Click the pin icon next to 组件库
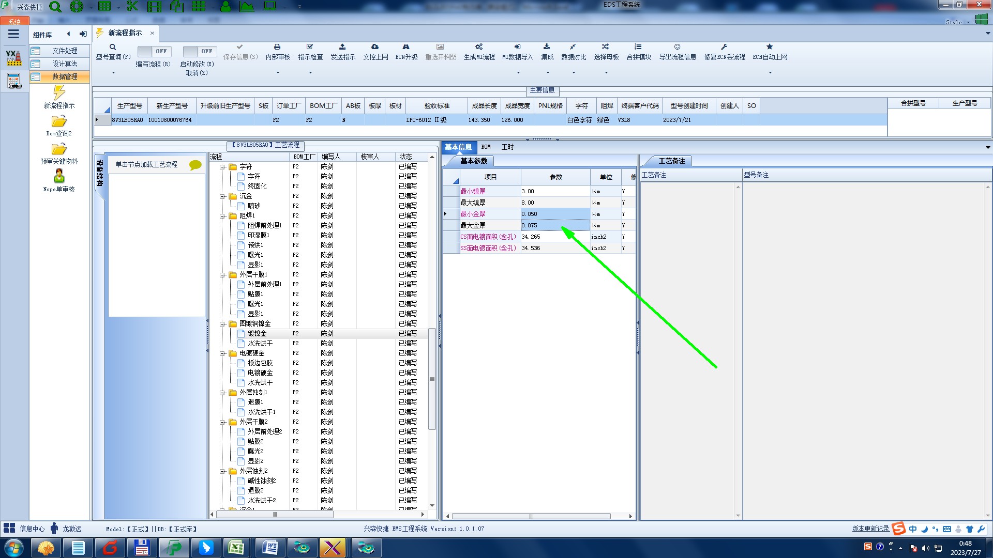 click(x=83, y=34)
